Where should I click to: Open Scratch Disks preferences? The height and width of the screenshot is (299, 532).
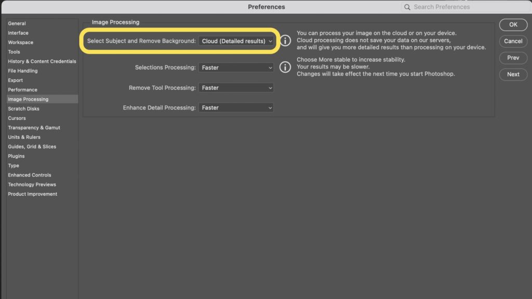click(24, 109)
